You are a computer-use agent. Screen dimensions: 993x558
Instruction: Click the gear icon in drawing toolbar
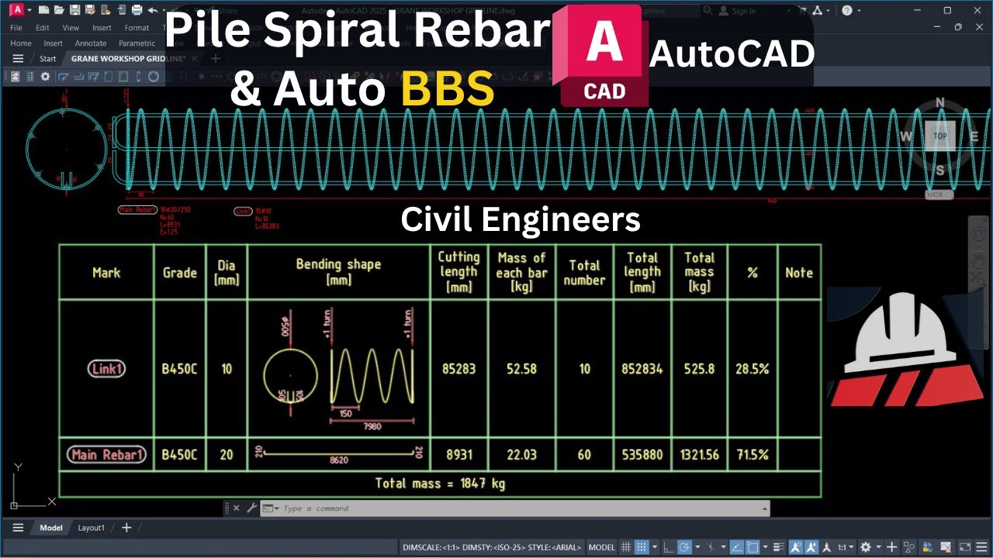45,77
